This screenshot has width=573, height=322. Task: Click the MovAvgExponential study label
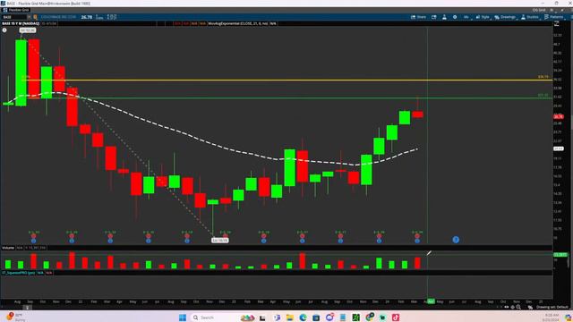click(x=238, y=23)
